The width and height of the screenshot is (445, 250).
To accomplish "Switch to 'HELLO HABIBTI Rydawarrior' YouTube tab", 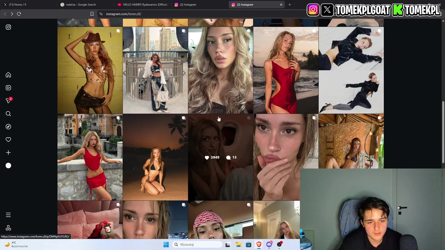I will click(143, 5).
